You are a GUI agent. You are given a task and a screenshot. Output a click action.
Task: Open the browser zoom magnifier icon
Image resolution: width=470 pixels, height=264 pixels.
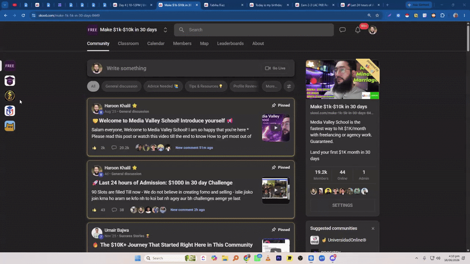(x=369, y=15)
